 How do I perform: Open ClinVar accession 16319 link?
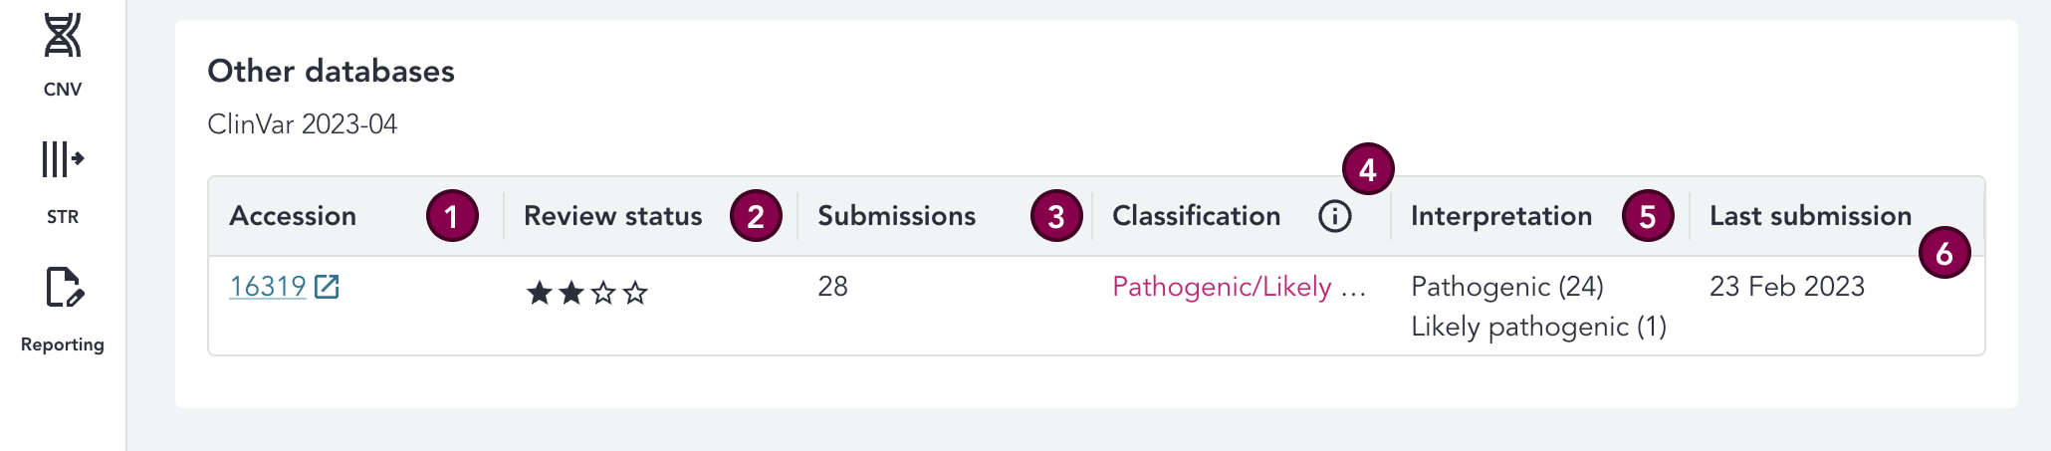pyautogui.click(x=268, y=287)
